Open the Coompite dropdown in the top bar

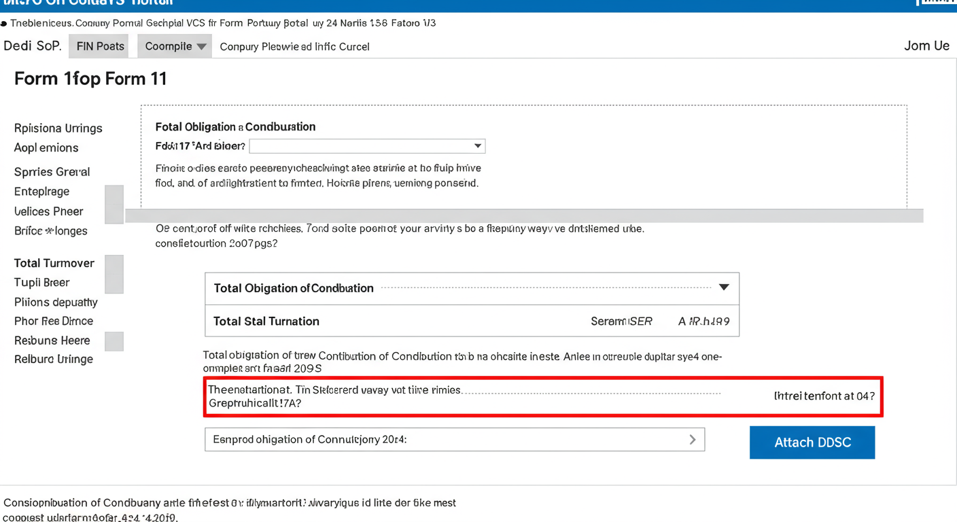coord(174,46)
